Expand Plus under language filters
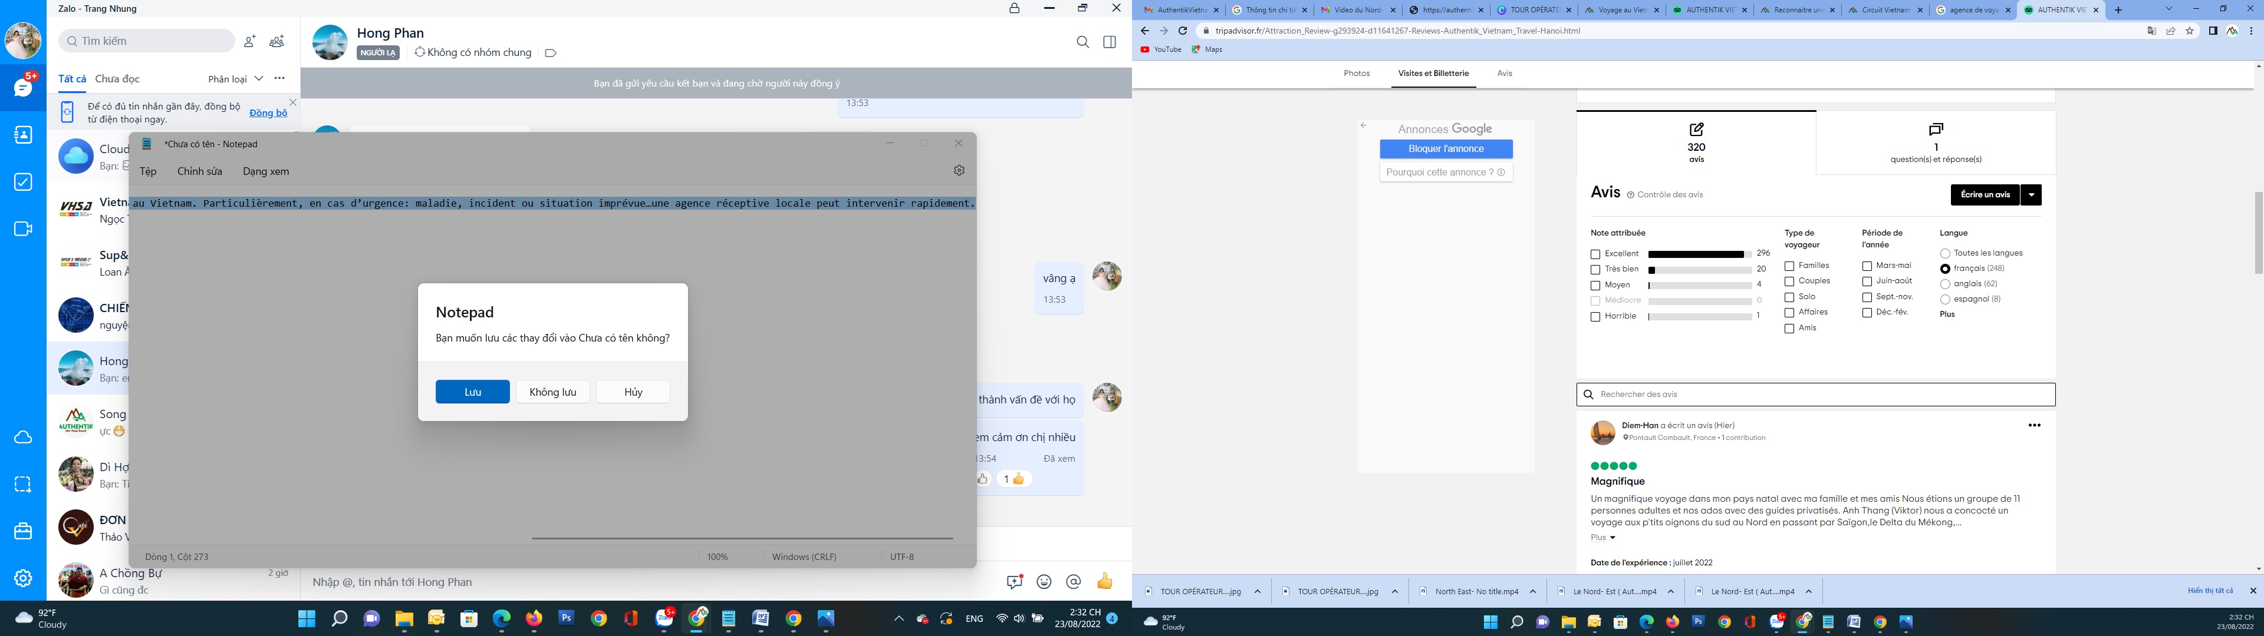2264x636 pixels. [x=1947, y=314]
